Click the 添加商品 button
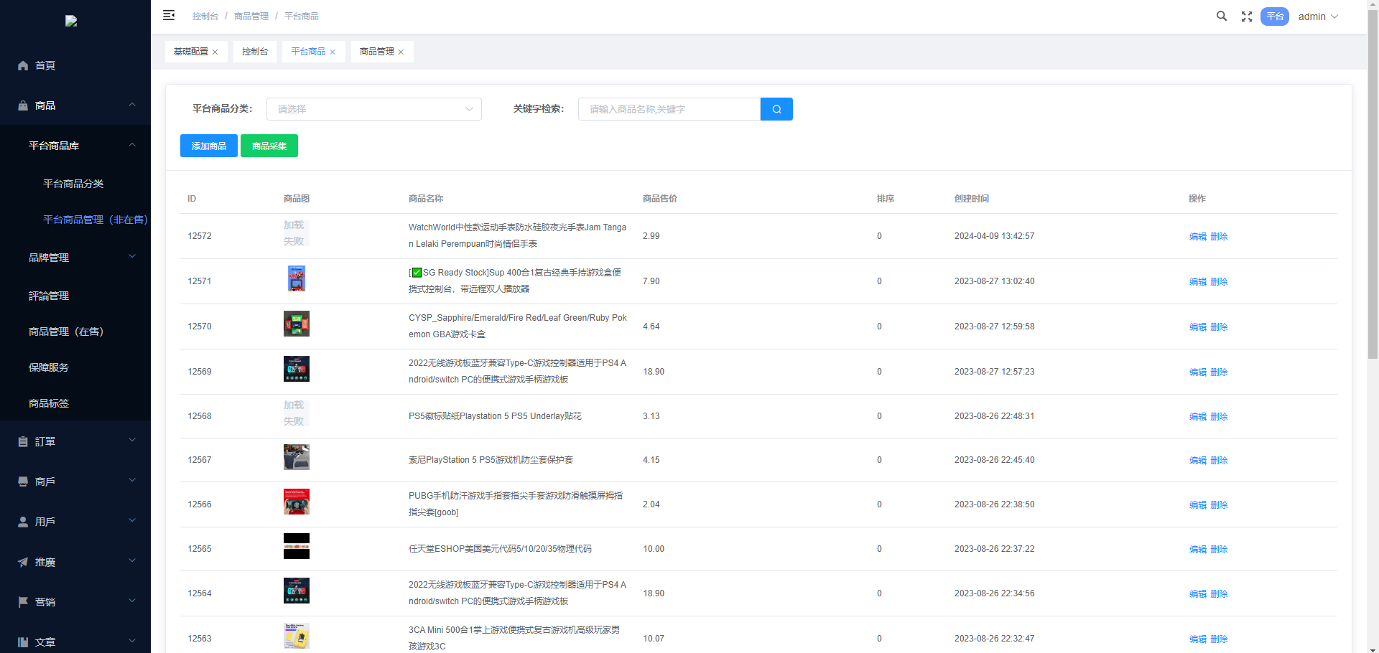1379x653 pixels. click(x=208, y=146)
